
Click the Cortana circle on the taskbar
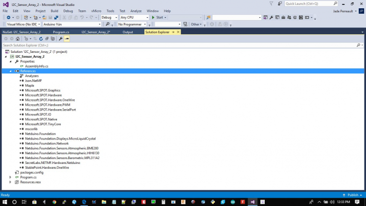[x=14, y=202]
